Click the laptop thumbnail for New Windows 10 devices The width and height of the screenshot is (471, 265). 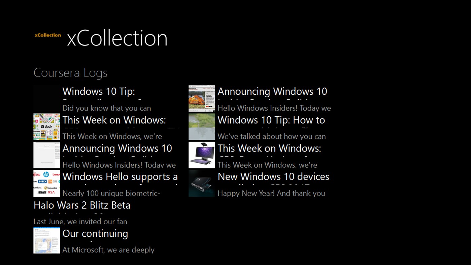coord(202,184)
